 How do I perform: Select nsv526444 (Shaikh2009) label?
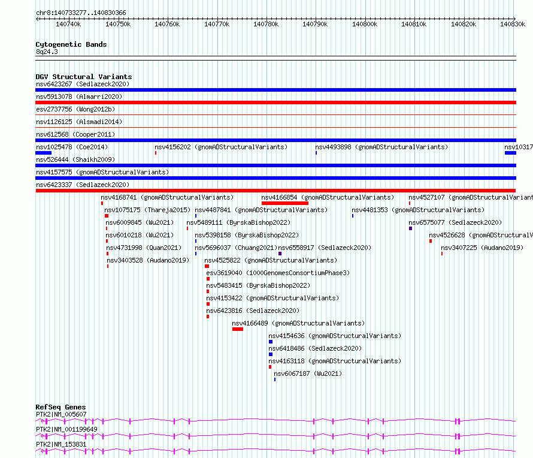(x=75, y=159)
